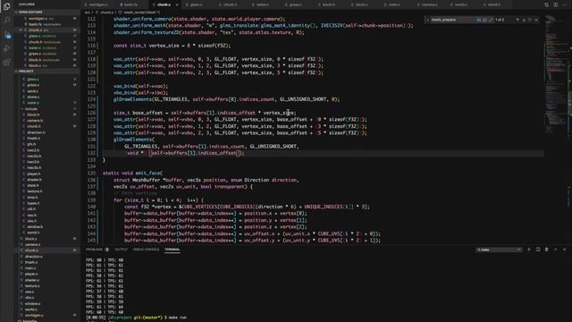572x322 pixels.
Task: Open the Run and Debug view
Action: click(x=6, y=48)
